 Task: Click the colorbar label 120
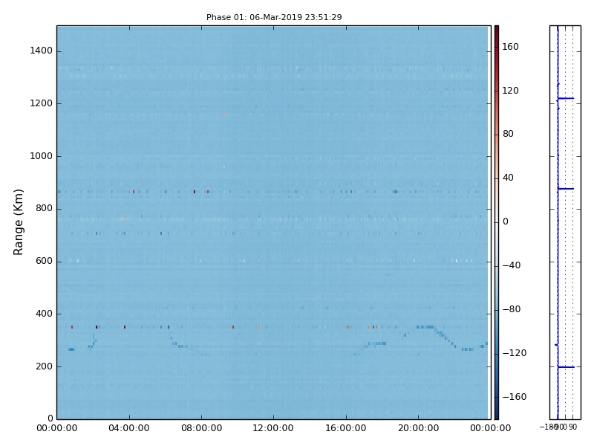[510, 91]
